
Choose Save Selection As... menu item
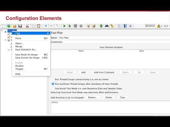pos(31,49)
